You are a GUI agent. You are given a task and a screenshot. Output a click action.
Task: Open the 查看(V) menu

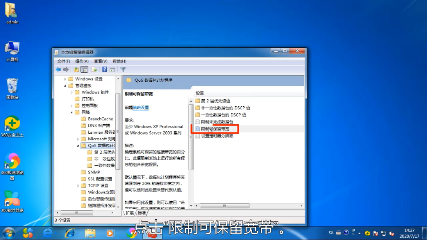(x=100, y=61)
